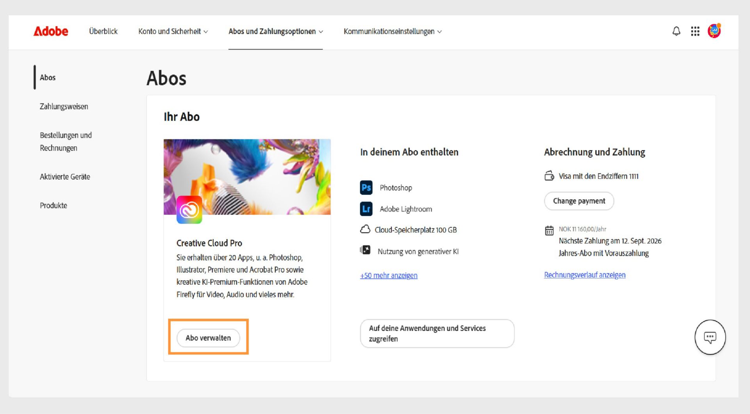The width and height of the screenshot is (750, 414).
Task: Expand Kommunikationseinstellungen dropdown
Action: 392,32
